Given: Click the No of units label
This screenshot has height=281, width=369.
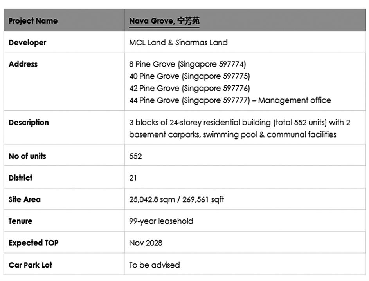Looking at the screenshot, I should [x=27, y=156].
